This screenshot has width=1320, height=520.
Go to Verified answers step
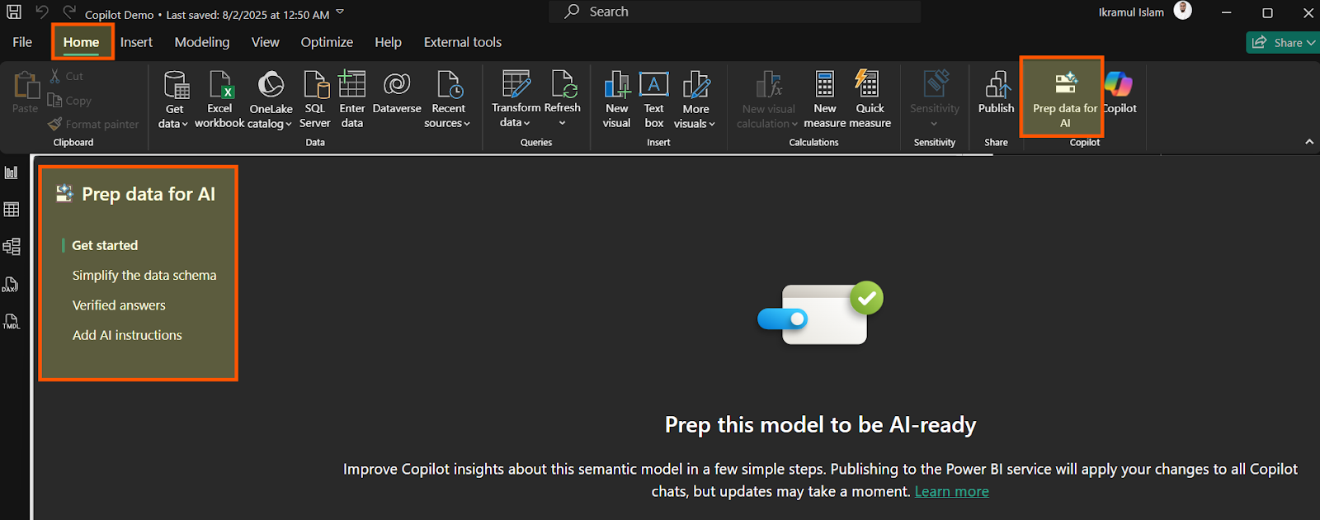click(119, 305)
